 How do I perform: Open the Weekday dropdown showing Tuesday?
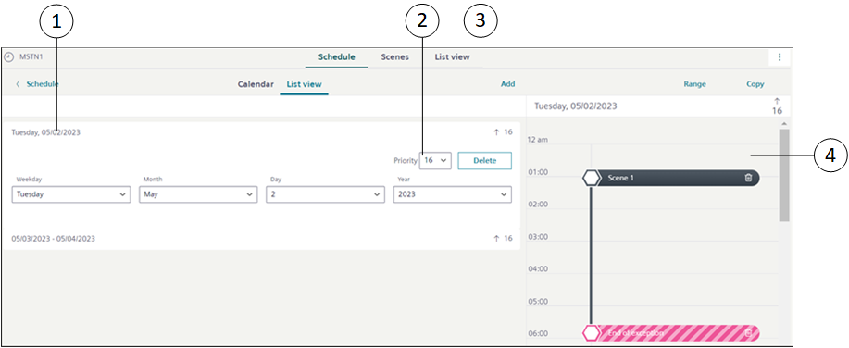click(71, 194)
